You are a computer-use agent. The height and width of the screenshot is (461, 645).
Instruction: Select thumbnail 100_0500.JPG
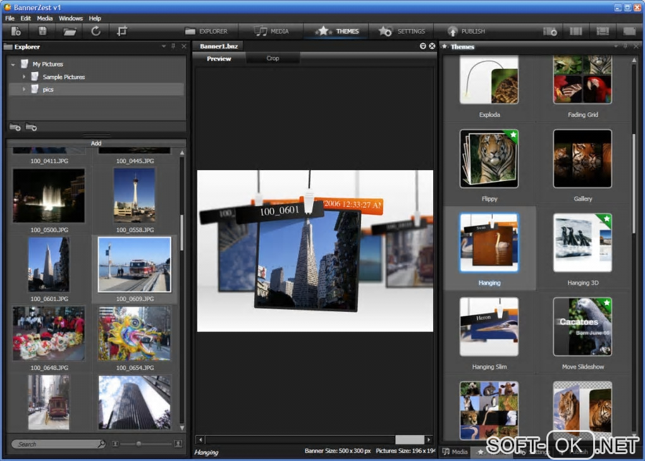[49, 196]
